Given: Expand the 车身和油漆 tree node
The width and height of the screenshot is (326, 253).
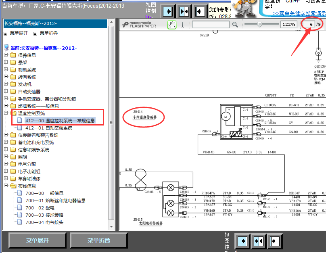Looking at the screenshot, I should (6, 178).
